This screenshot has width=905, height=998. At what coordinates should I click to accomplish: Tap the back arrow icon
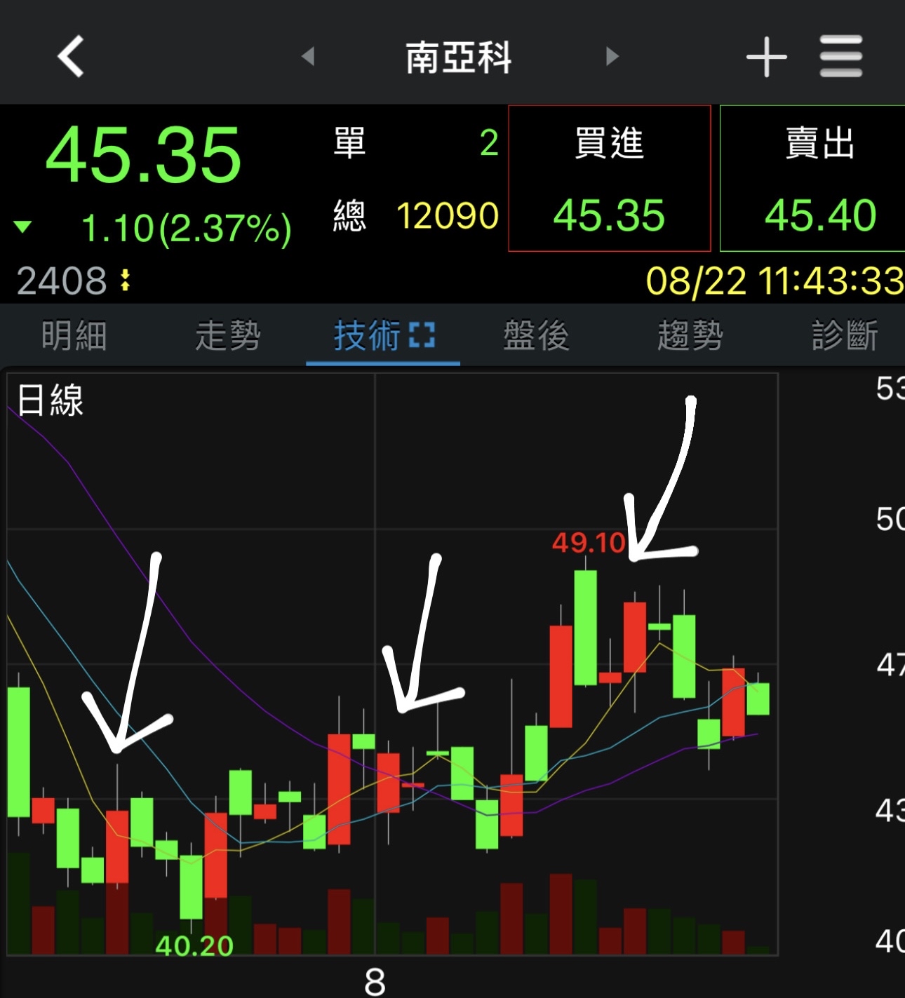(71, 56)
